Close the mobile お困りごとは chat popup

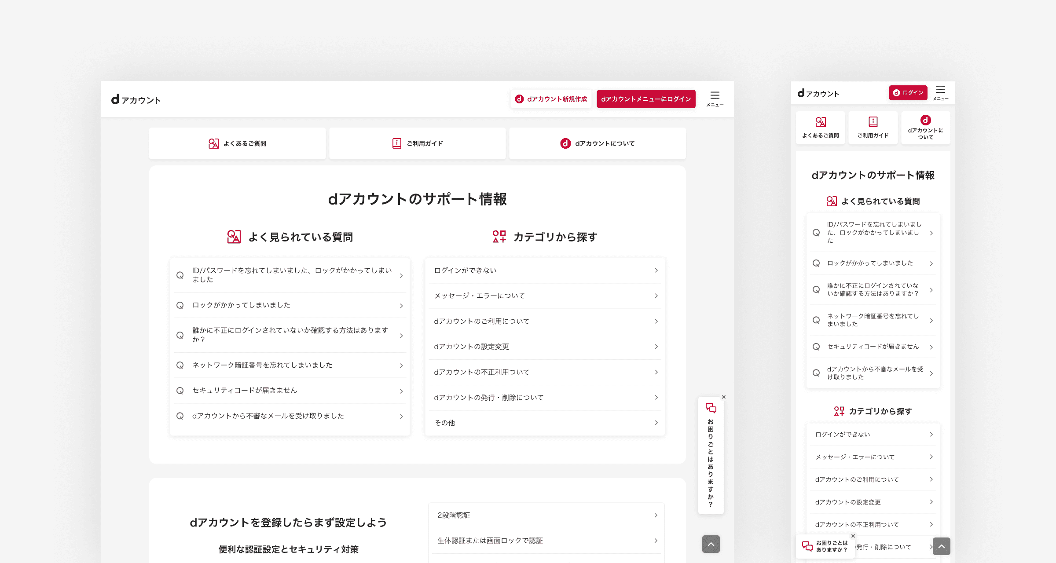[x=853, y=536]
